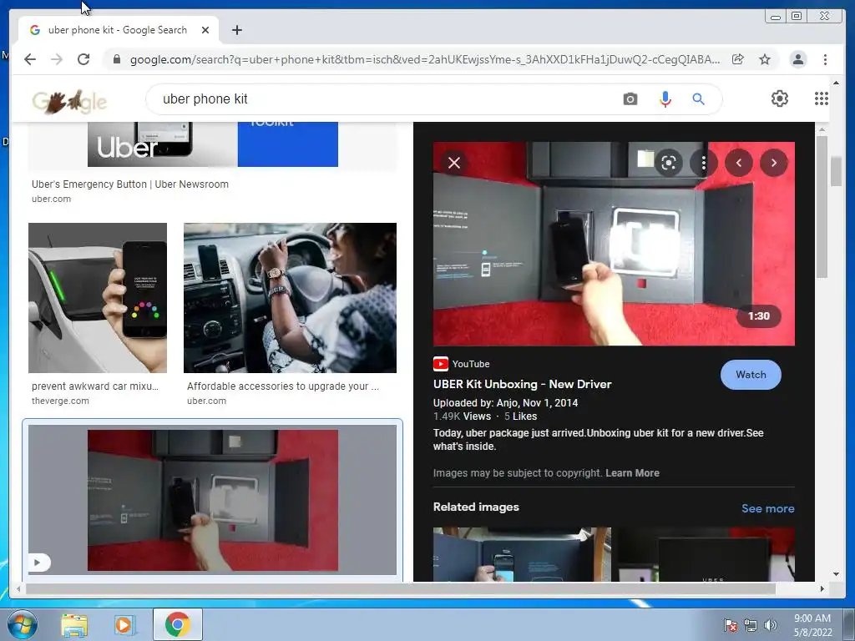Screen dimensions: 855x641
Task: Show previous image in preview
Action: (739, 163)
